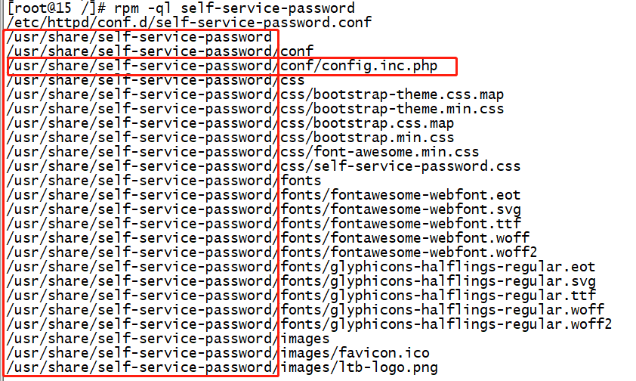Click the fonts/fontawesome-webfont.svg line
Screen dimensions: 636x381
coord(264,209)
